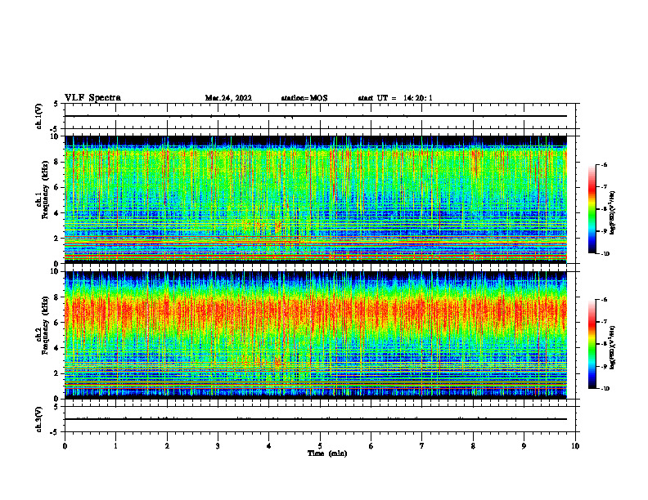Click the "8" tick on the time axis
The image size is (648, 500).
(x=473, y=446)
